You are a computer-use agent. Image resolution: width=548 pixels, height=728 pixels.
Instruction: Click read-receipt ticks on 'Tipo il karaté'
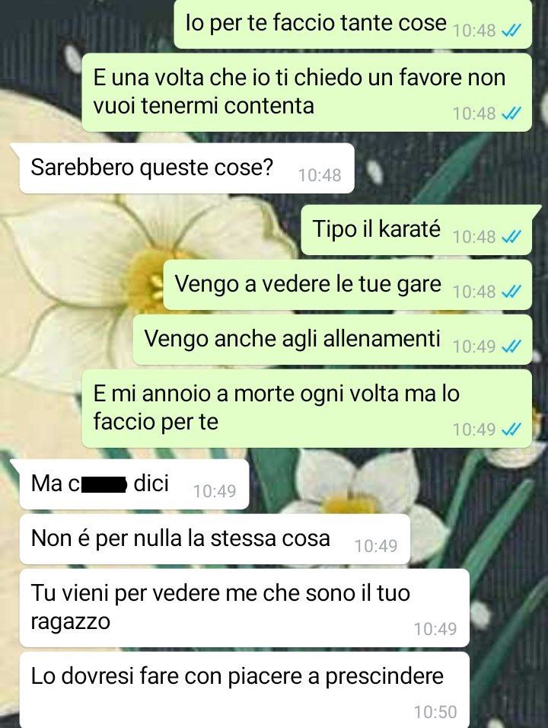point(511,238)
